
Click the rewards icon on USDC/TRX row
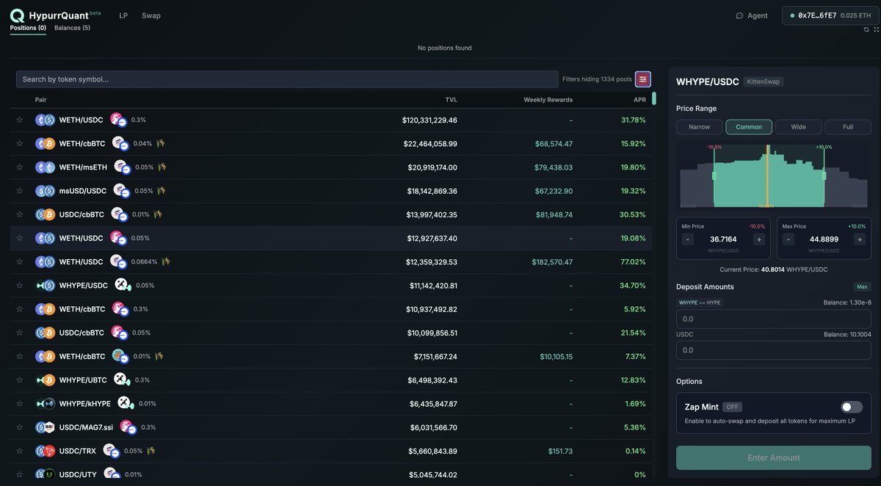pyautogui.click(x=151, y=450)
